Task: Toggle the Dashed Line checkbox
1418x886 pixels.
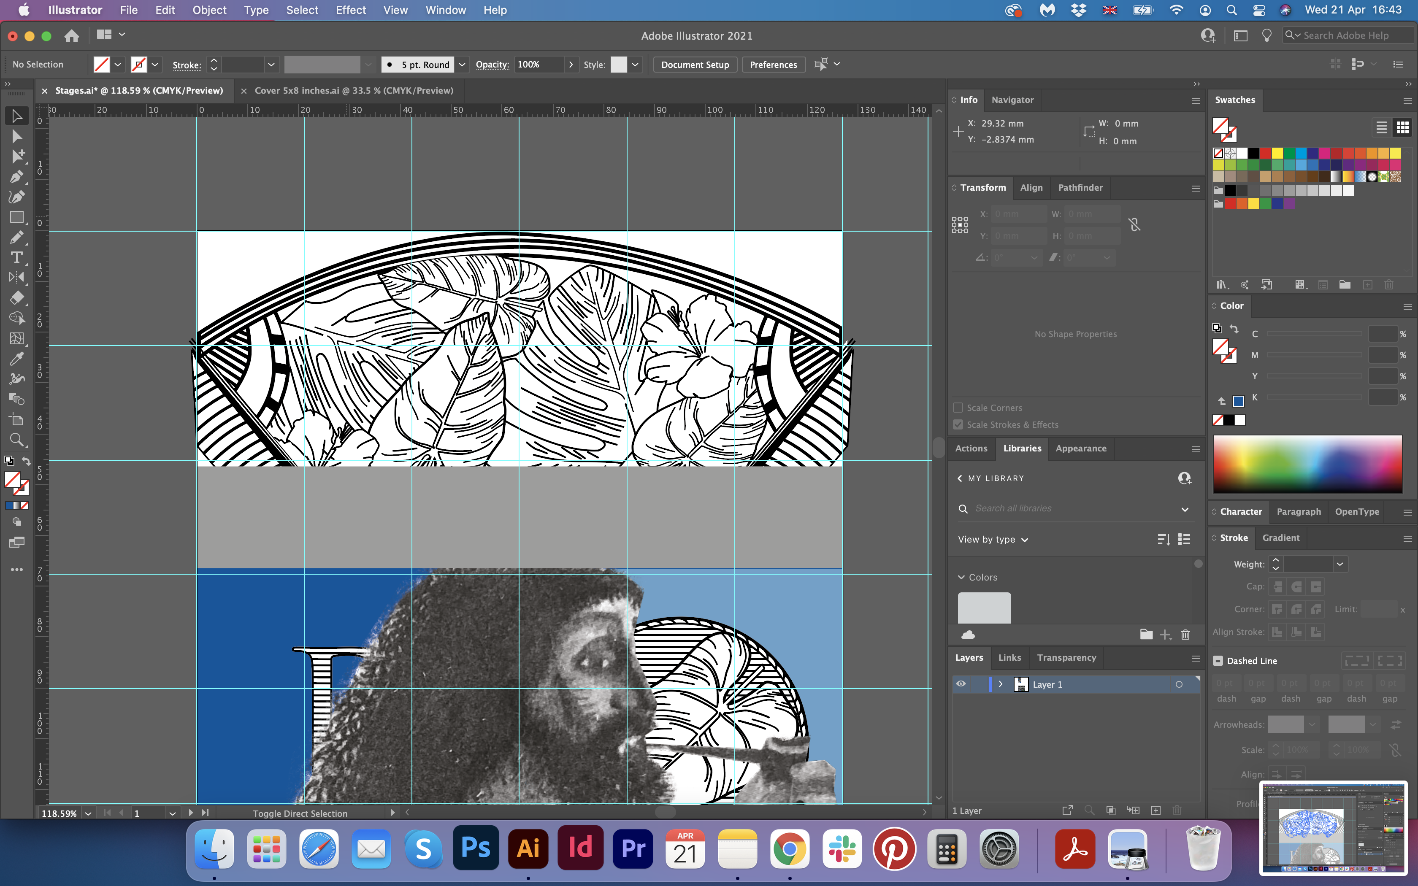Action: pyautogui.click(x=1218, y=661)
